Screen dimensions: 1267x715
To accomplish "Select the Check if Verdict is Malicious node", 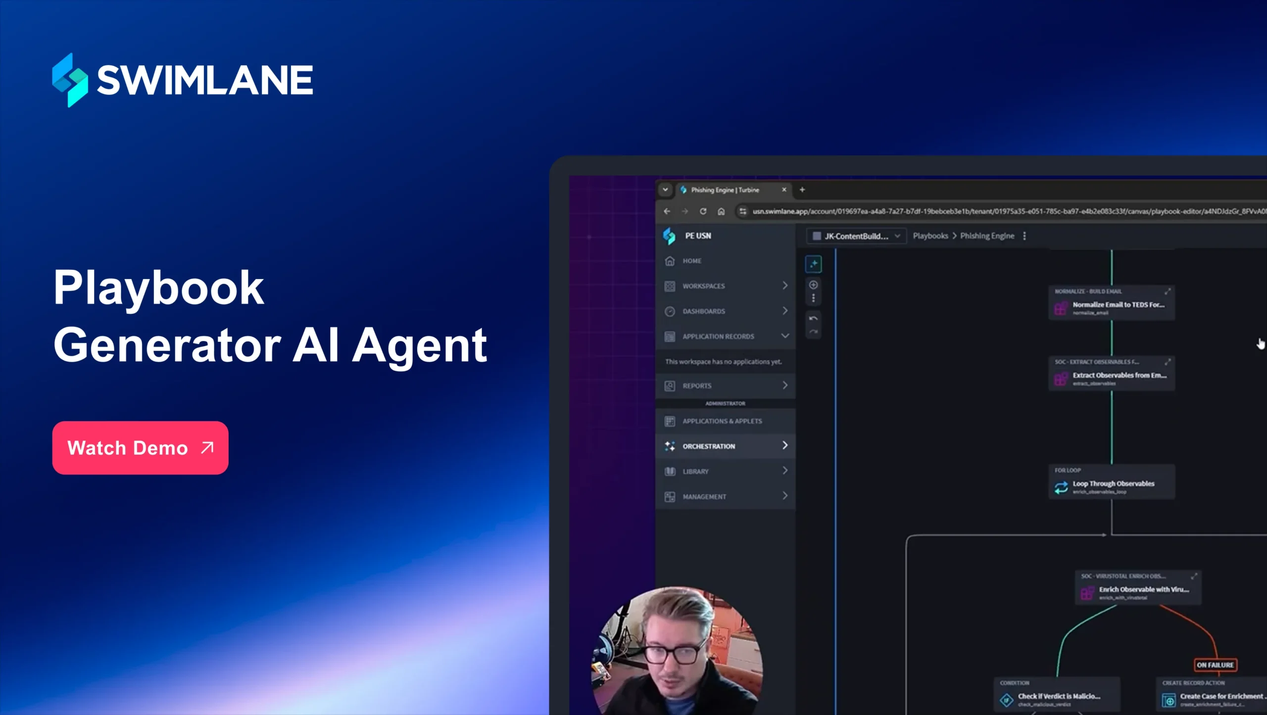I will pyautogui.click(x=1057, y=694).
